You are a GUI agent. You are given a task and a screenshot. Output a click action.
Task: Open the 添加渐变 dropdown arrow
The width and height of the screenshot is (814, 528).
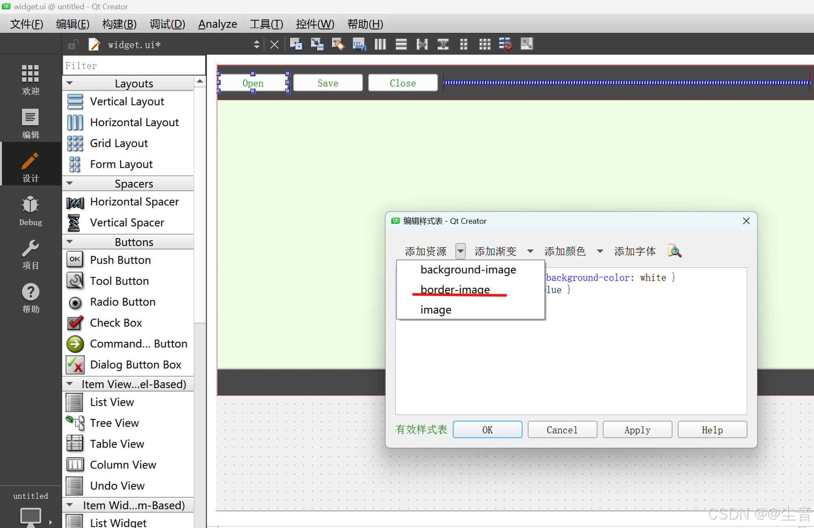pyautogui.click(x=530, y=251)
